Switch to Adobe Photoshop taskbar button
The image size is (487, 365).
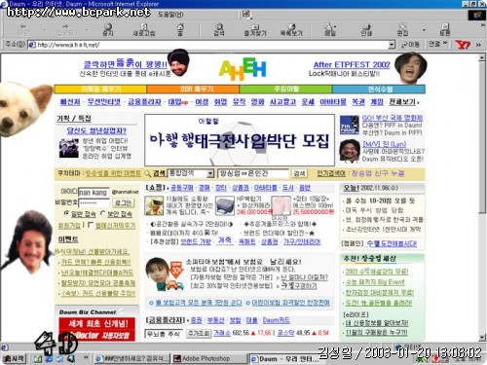(209, 358)
